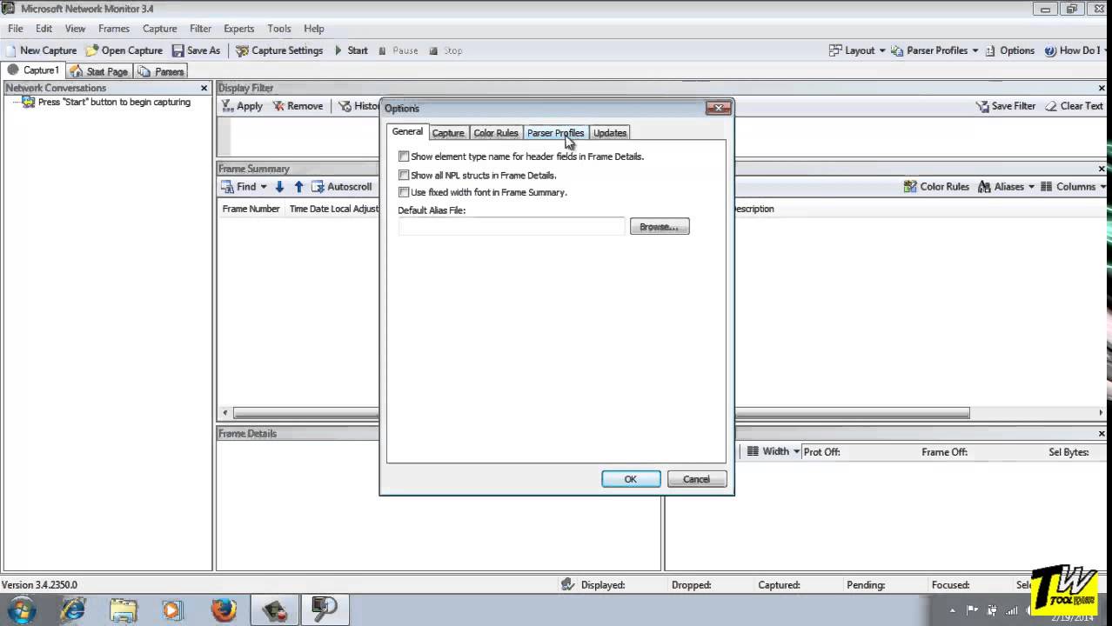Launch Firefox from the taskbar
This screenshot has height=626, width=1112.
coord(224,610)
